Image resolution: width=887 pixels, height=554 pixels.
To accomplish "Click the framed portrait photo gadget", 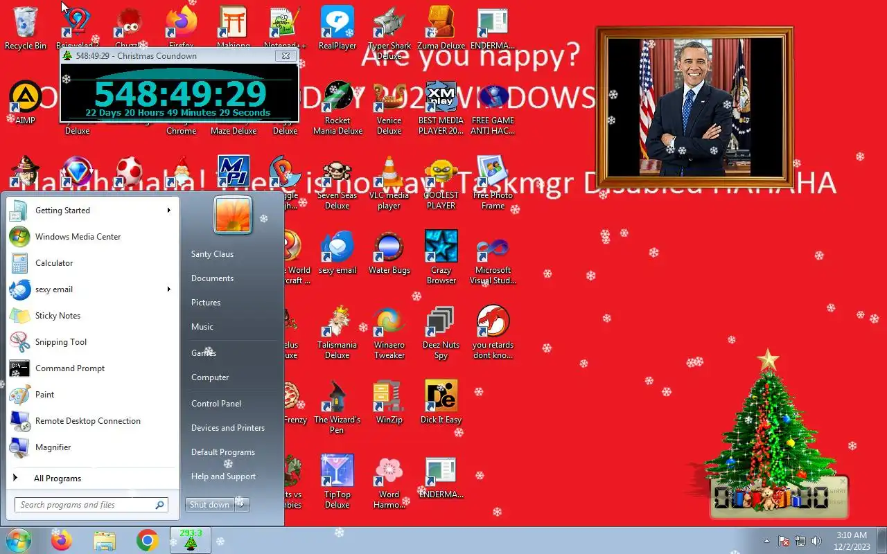I will pyautogui.click(x=695, y=108).
